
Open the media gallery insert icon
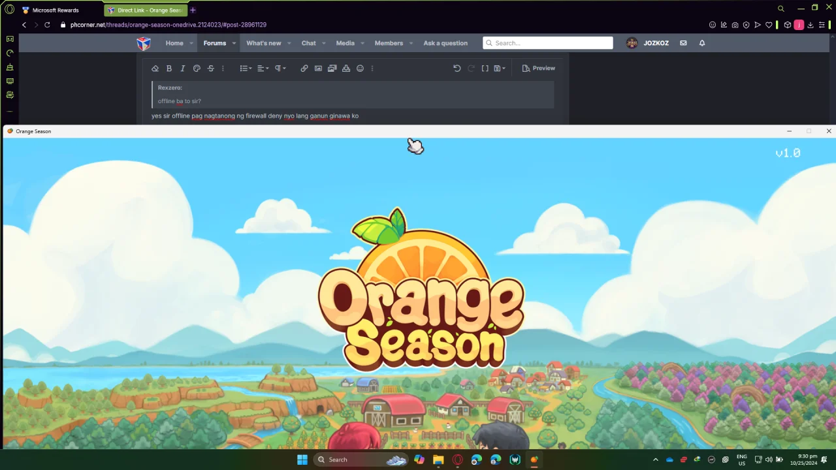point(332,69)
